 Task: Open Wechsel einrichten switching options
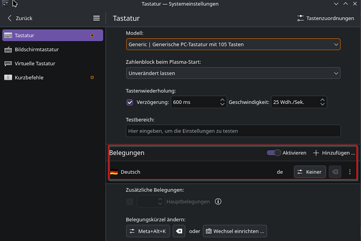235,231
